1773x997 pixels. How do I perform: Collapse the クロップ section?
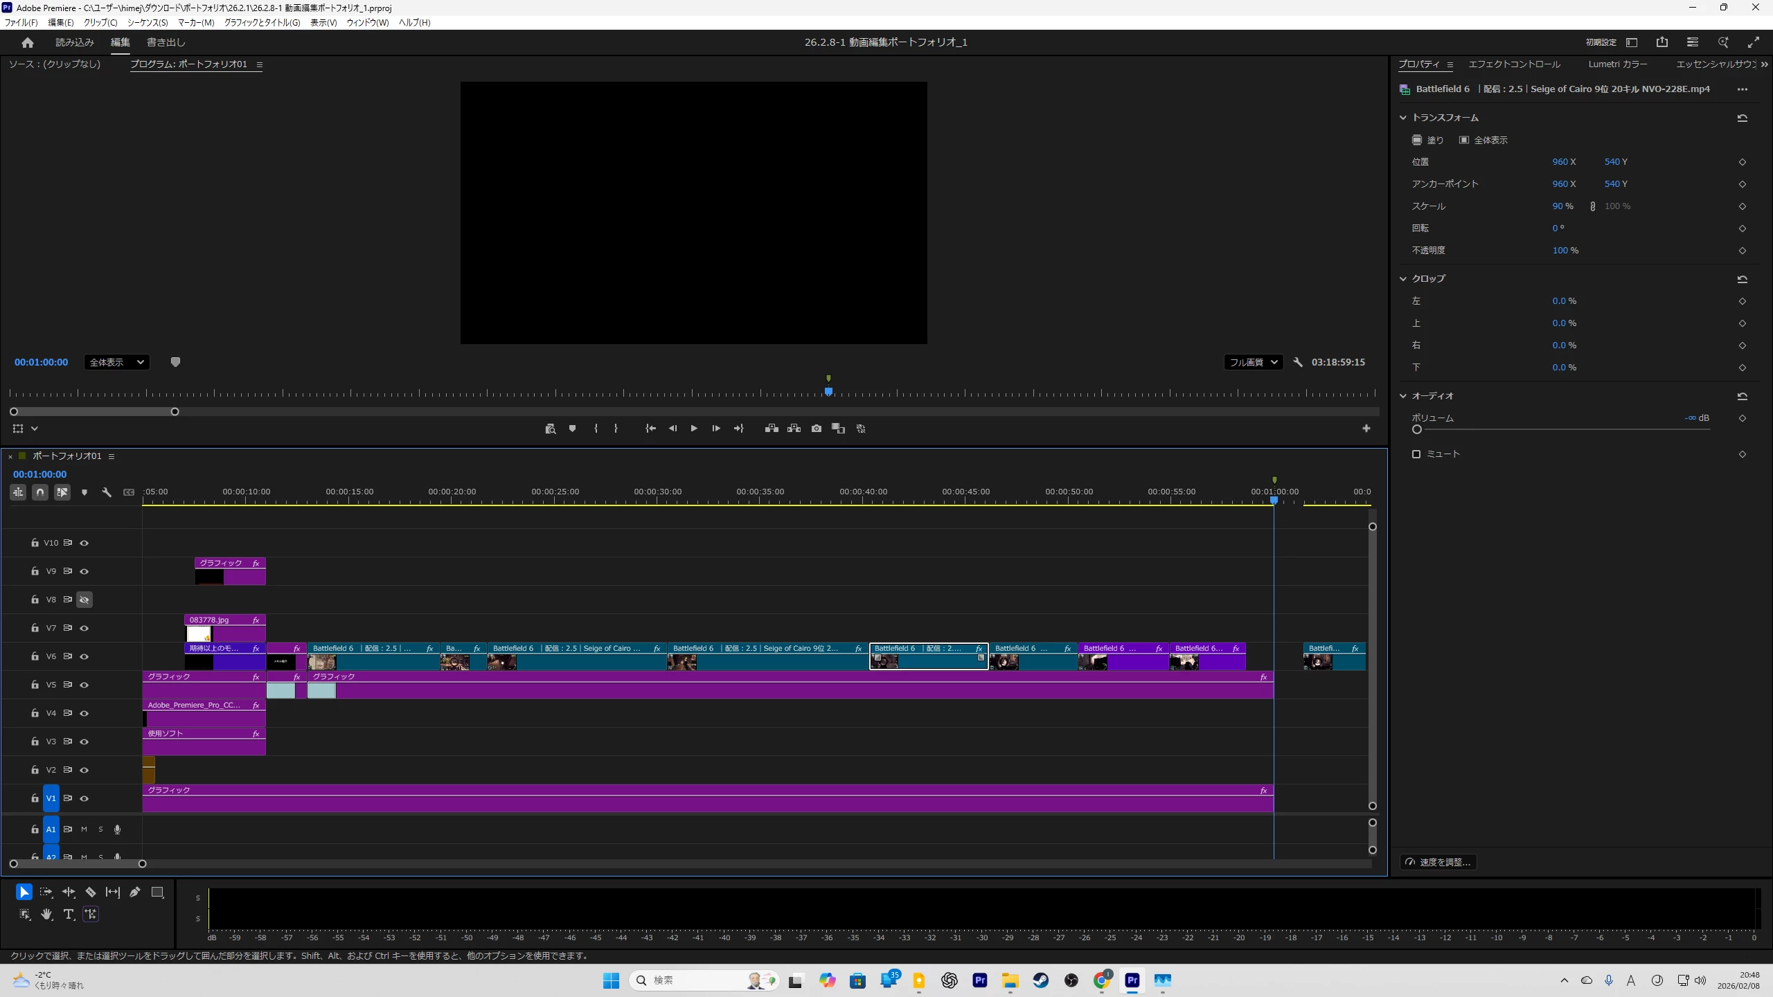click(1403, 279)
